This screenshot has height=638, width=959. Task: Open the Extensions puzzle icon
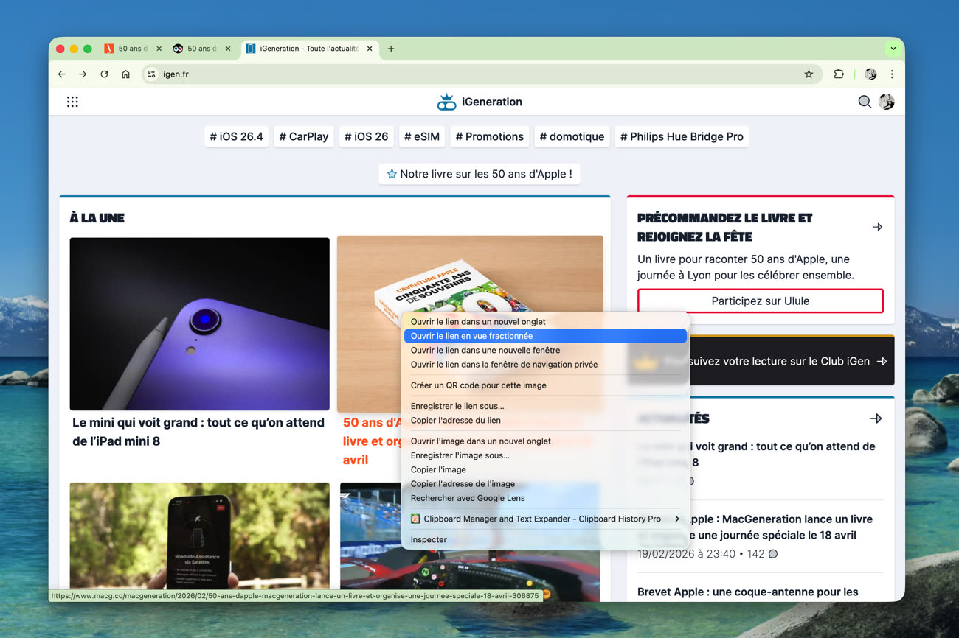tap(839, 74)
